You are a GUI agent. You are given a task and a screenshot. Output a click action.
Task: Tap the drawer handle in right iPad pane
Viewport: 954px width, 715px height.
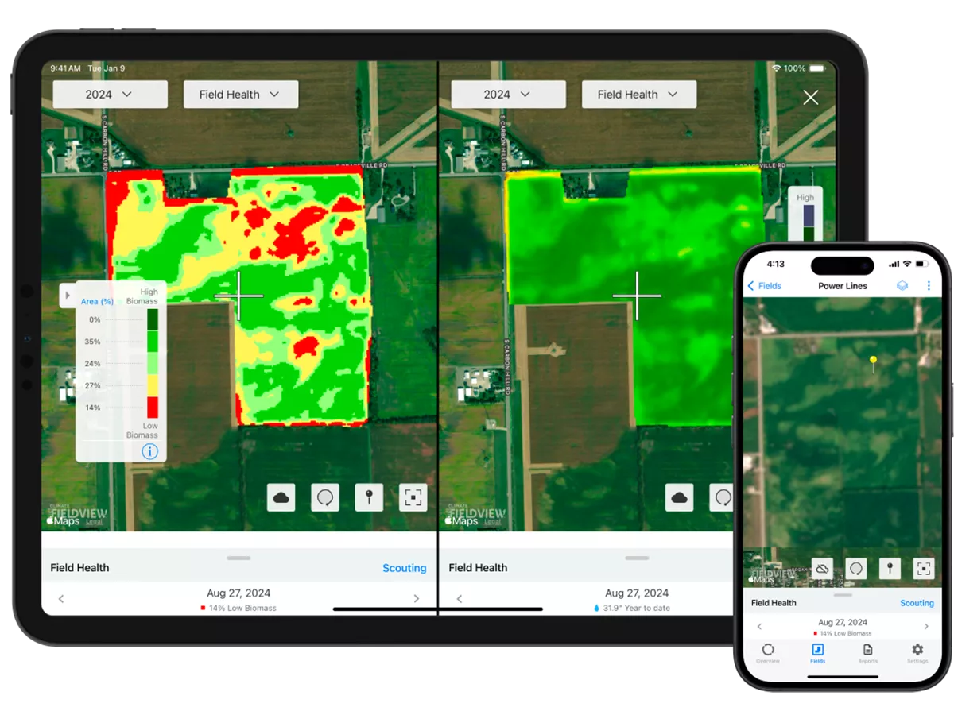point(637,558)
